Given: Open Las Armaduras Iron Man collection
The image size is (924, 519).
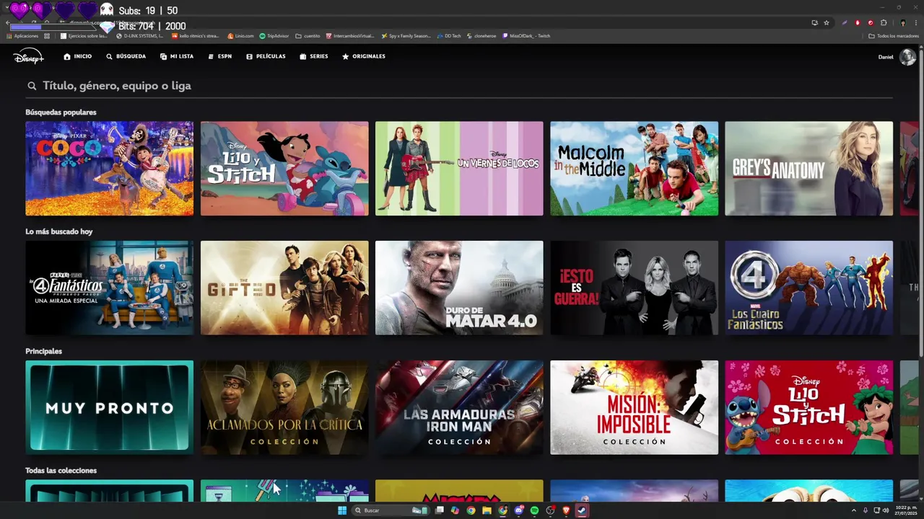Looking at the screenshot, I should point(459,407).
